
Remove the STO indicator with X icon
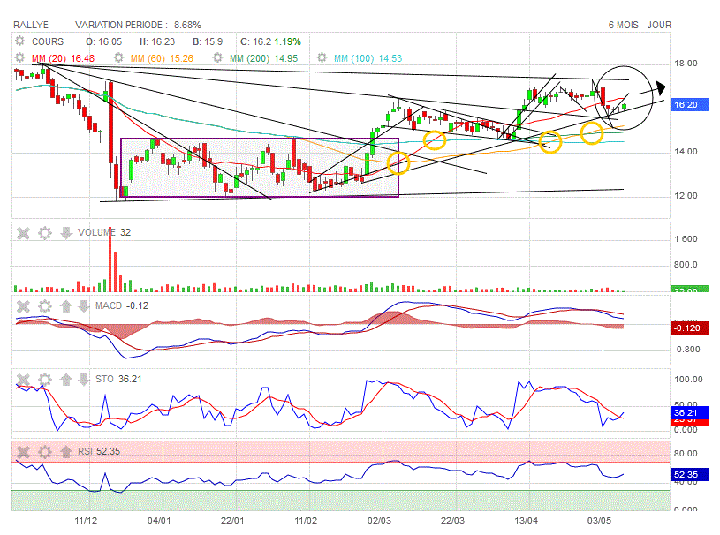coord(23,380)
